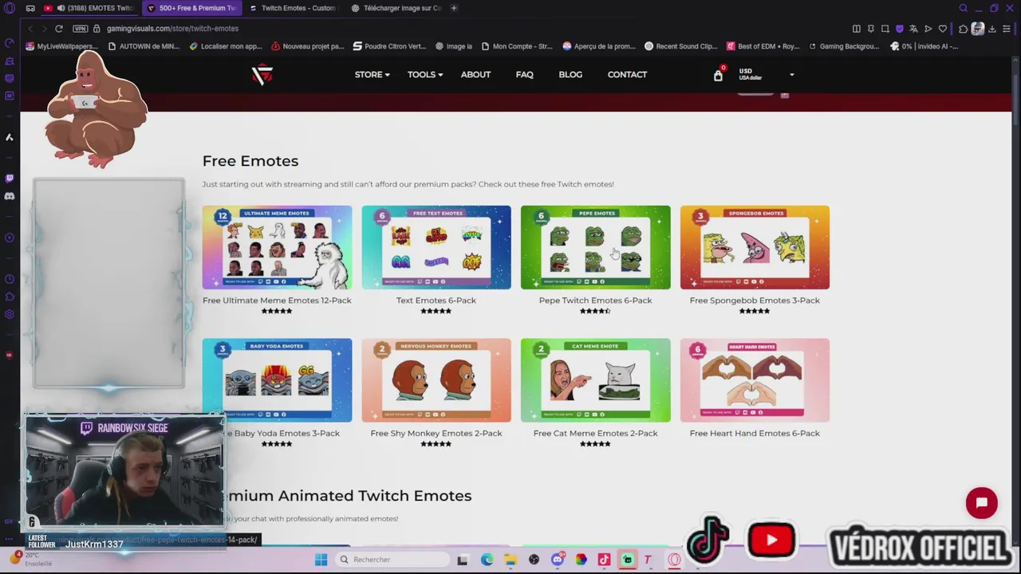The image size is (1021, 574).
Task: Open Discord from the taskbar
Action: 558,560
